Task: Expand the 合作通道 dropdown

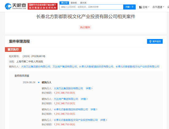Action: point(158,7)
